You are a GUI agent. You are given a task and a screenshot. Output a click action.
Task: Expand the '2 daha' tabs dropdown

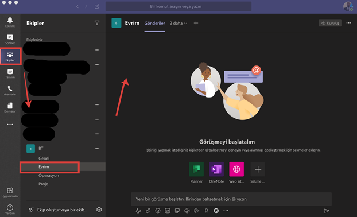[178, 23]
